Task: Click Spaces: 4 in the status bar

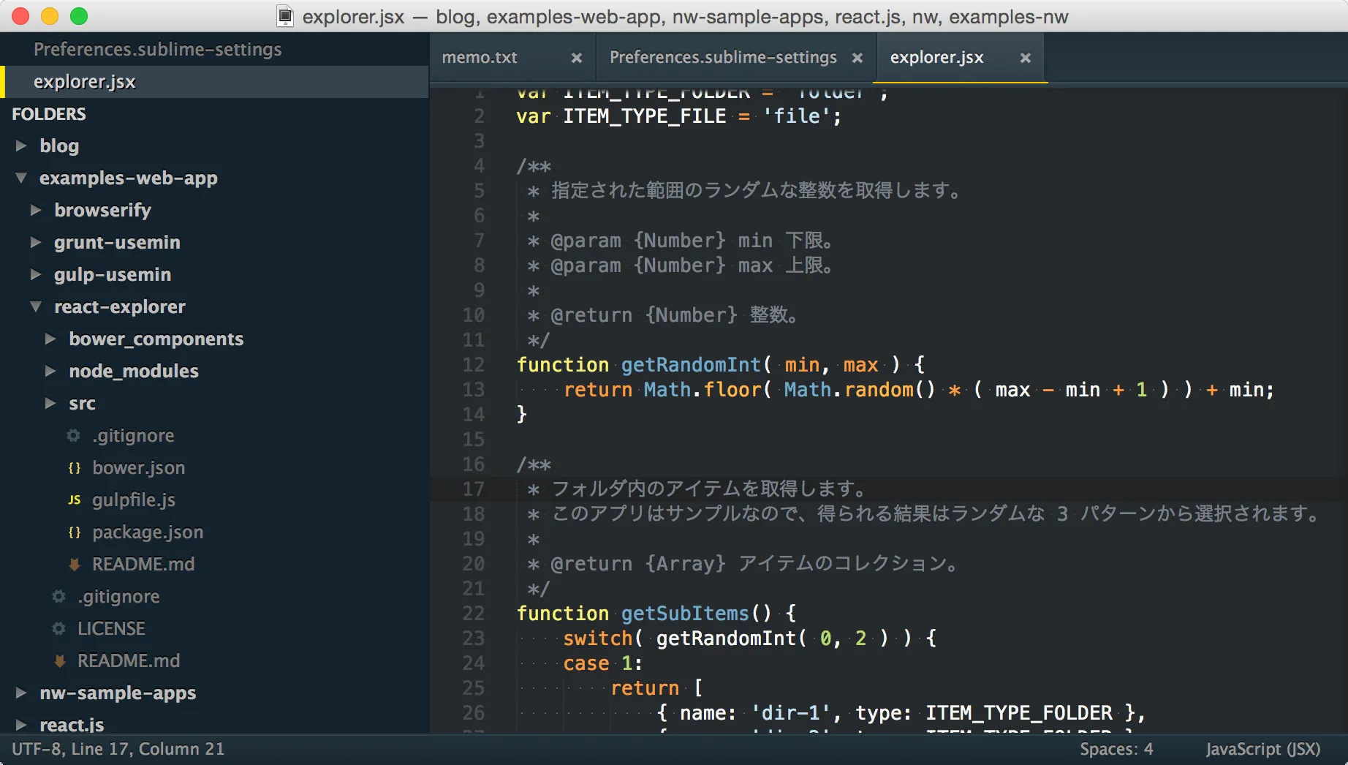Action: pyautogui.click(x=1117, y=749)
